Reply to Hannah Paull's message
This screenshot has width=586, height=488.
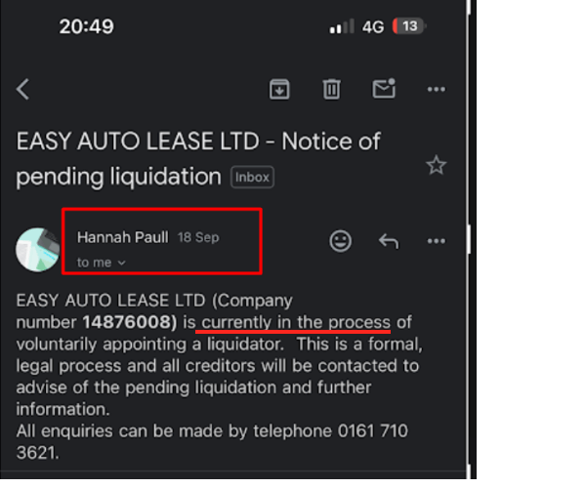[x=389, y=241]
